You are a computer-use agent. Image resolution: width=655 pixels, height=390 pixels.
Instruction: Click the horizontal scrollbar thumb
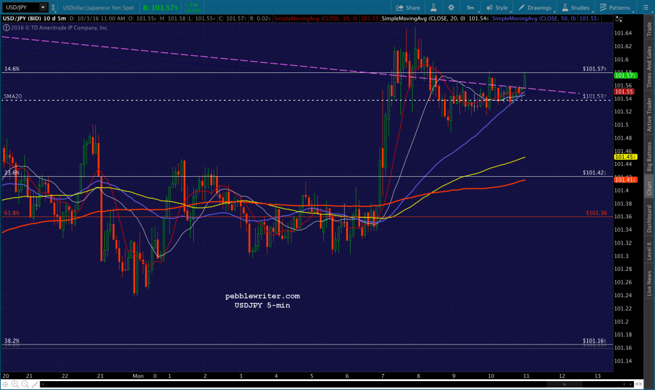(x=564, y=384)
